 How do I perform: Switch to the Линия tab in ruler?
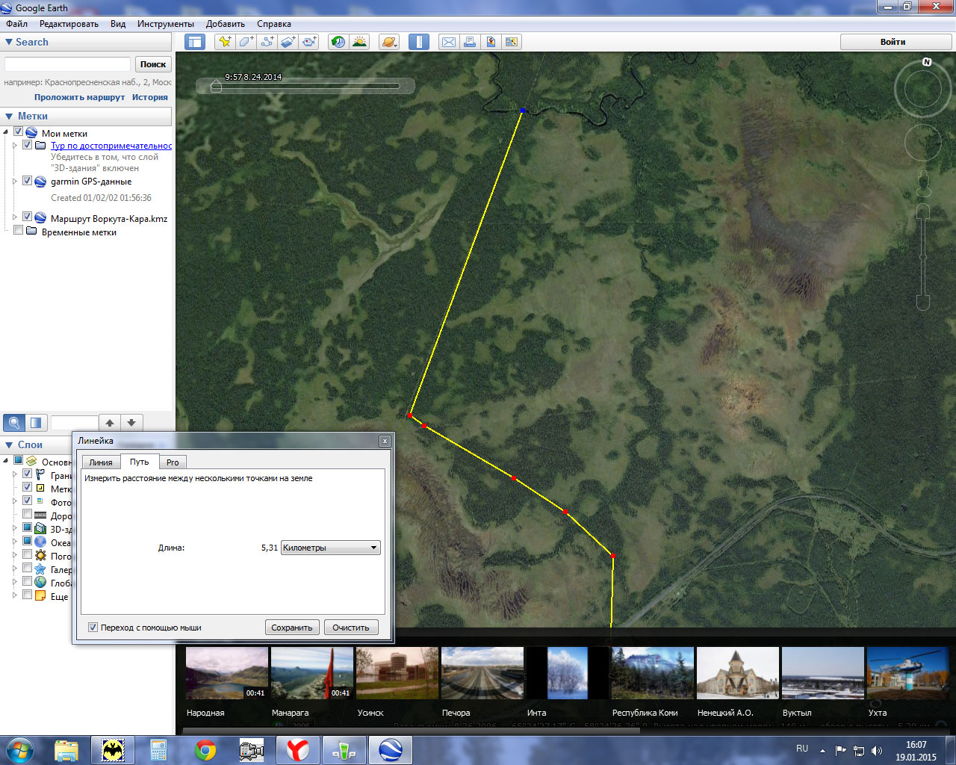[x=101, y=462]
